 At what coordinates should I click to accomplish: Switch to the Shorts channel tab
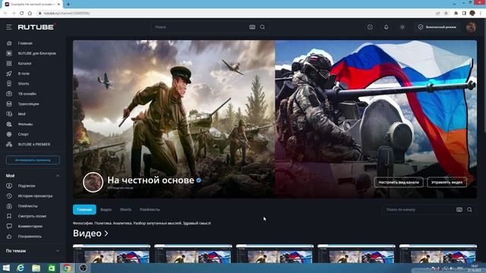click(x=125, y=209)
